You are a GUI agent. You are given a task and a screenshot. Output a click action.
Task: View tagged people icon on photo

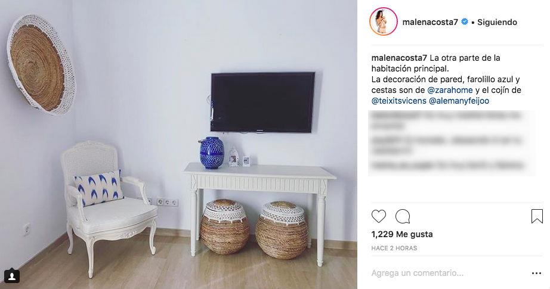click(11, 276)
